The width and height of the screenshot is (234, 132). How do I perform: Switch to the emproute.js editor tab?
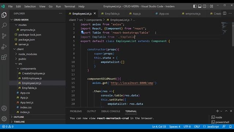(193, 14)
